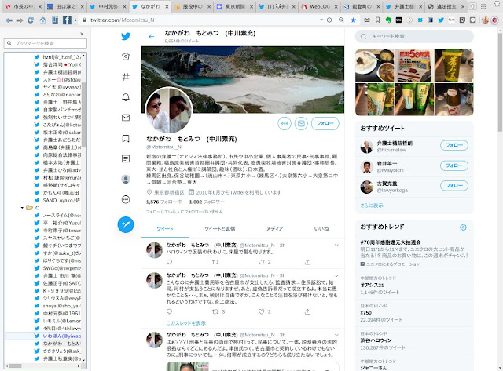Open profile more-options ellipsis button
This screenshot has height=371, width=503.
(285, 124)
